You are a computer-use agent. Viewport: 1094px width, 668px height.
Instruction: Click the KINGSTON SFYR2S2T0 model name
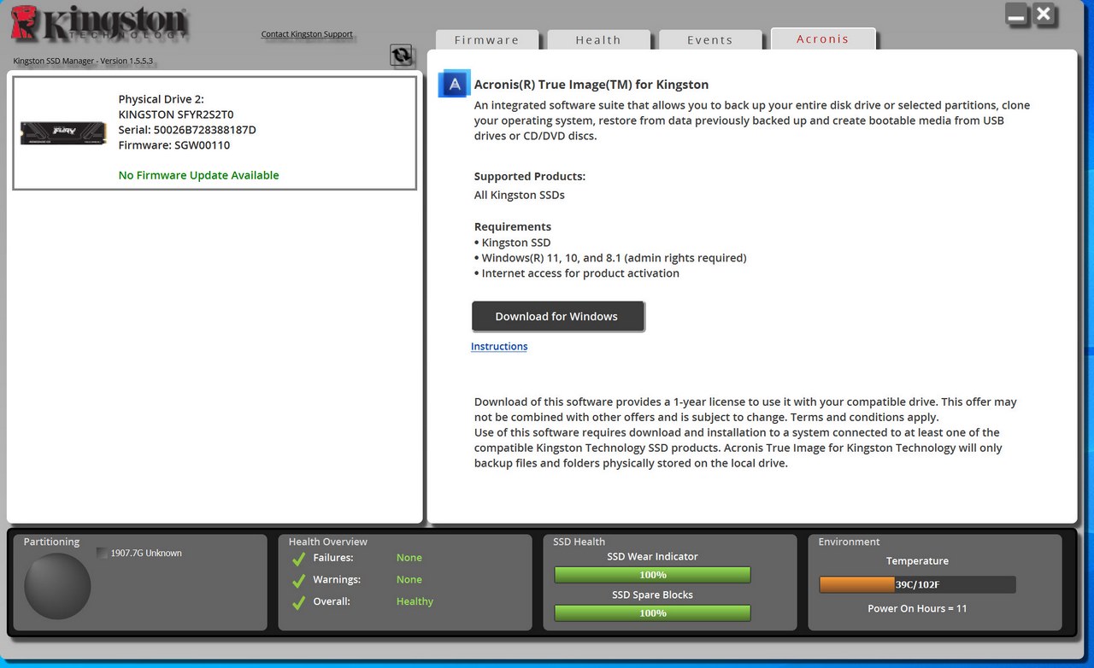(176, 114)
